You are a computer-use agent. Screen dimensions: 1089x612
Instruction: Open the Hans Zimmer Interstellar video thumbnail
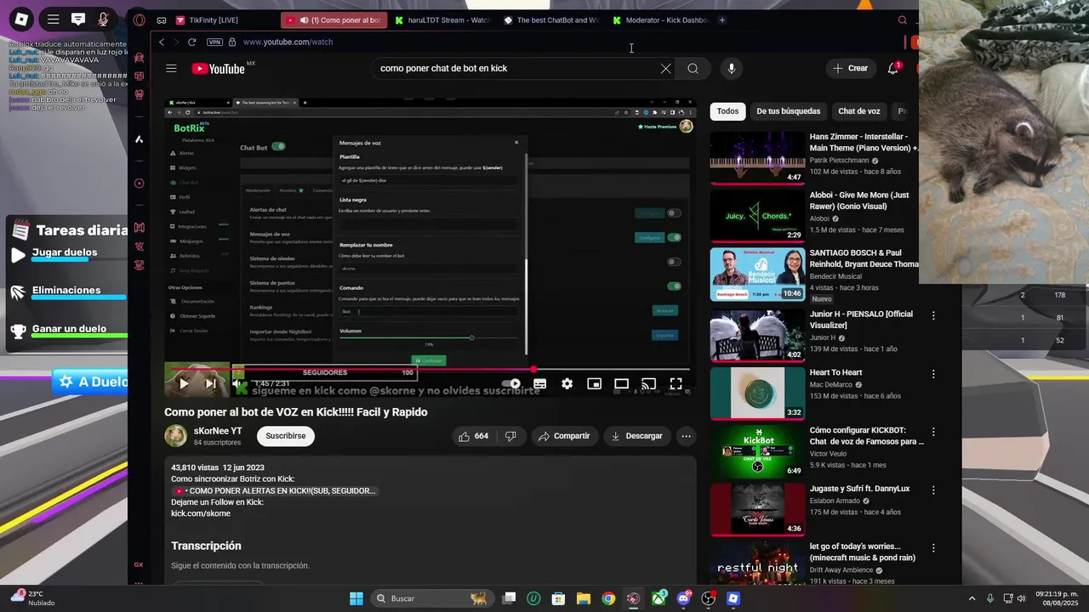click(757, 157)
